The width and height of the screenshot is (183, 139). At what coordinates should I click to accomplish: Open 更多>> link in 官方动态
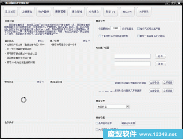[x=41, y=41]
